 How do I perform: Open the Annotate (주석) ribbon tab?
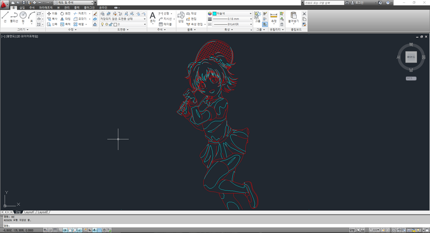tap(32, 8)
